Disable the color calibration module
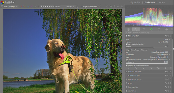The height and width of the screenshot is (93, 174). point(126,75)
